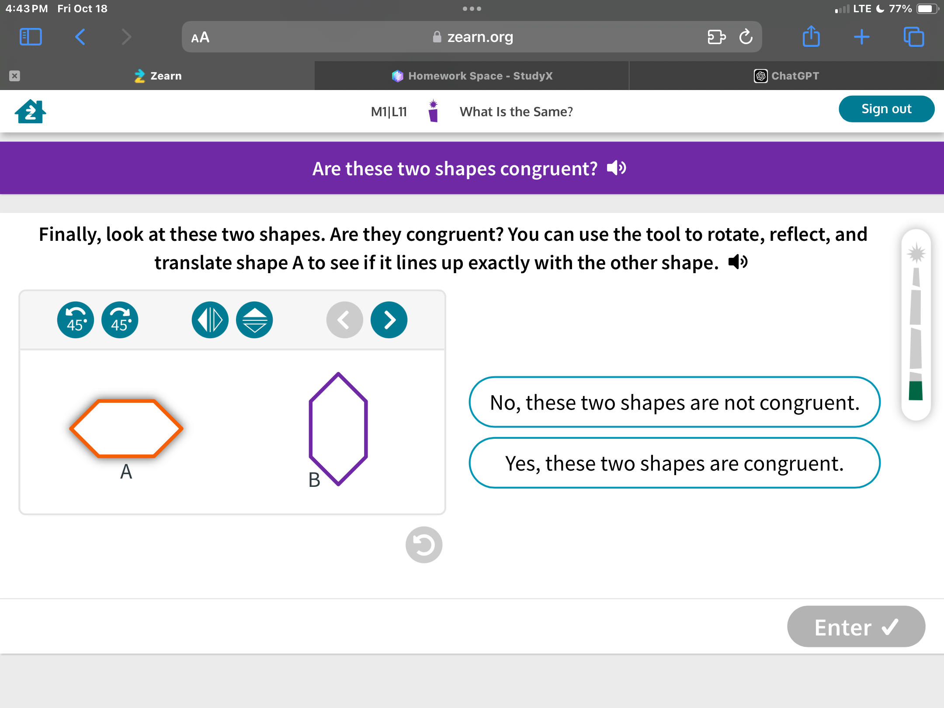This screenshot has width=944, height=708.
Task: Reflect shape A horizontally
Action: 210,320
